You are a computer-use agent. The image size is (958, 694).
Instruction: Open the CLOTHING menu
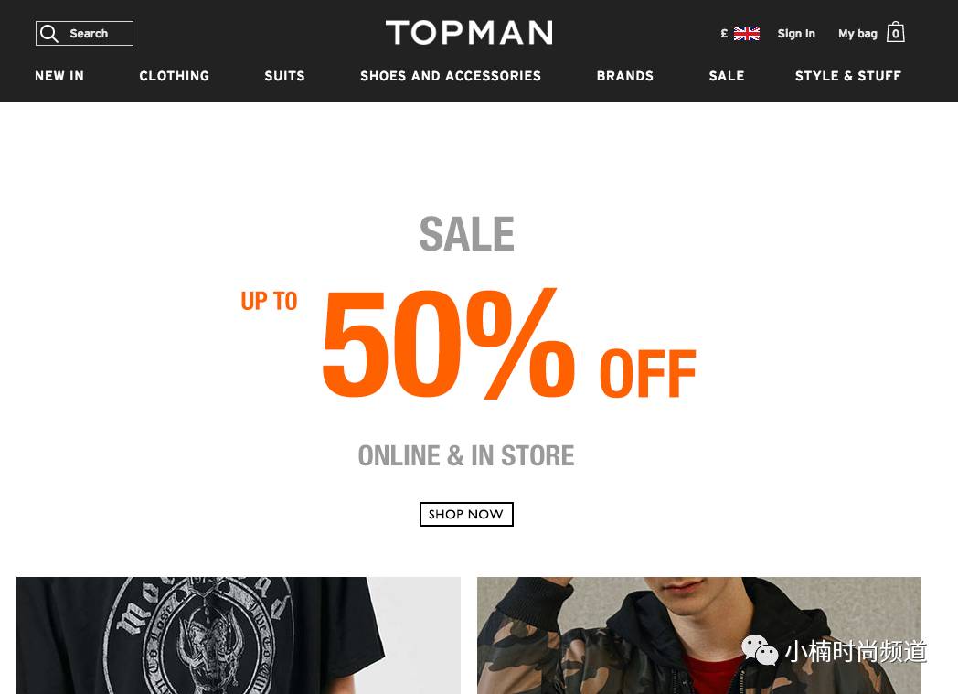pos(174,76)
